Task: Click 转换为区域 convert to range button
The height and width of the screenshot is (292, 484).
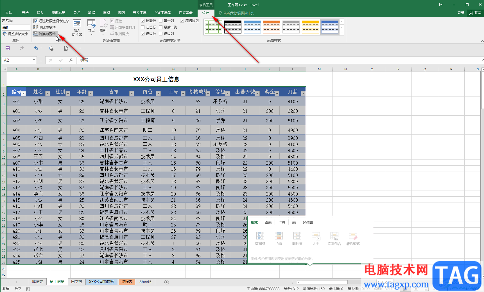Action: coord(45,34)
